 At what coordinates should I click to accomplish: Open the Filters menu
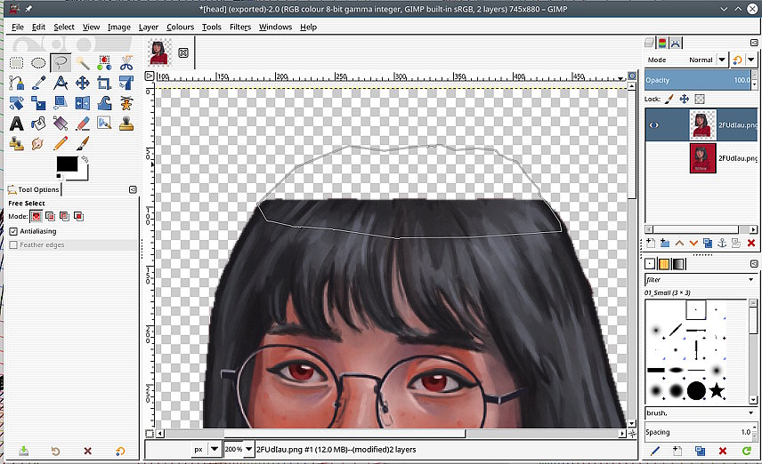[239, 28]
